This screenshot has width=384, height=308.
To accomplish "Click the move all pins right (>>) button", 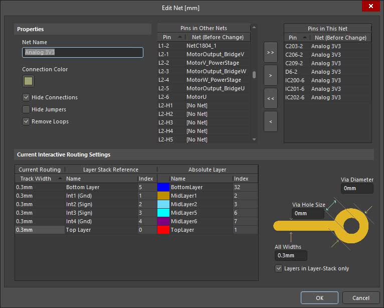I will click(x=270, y=52).
